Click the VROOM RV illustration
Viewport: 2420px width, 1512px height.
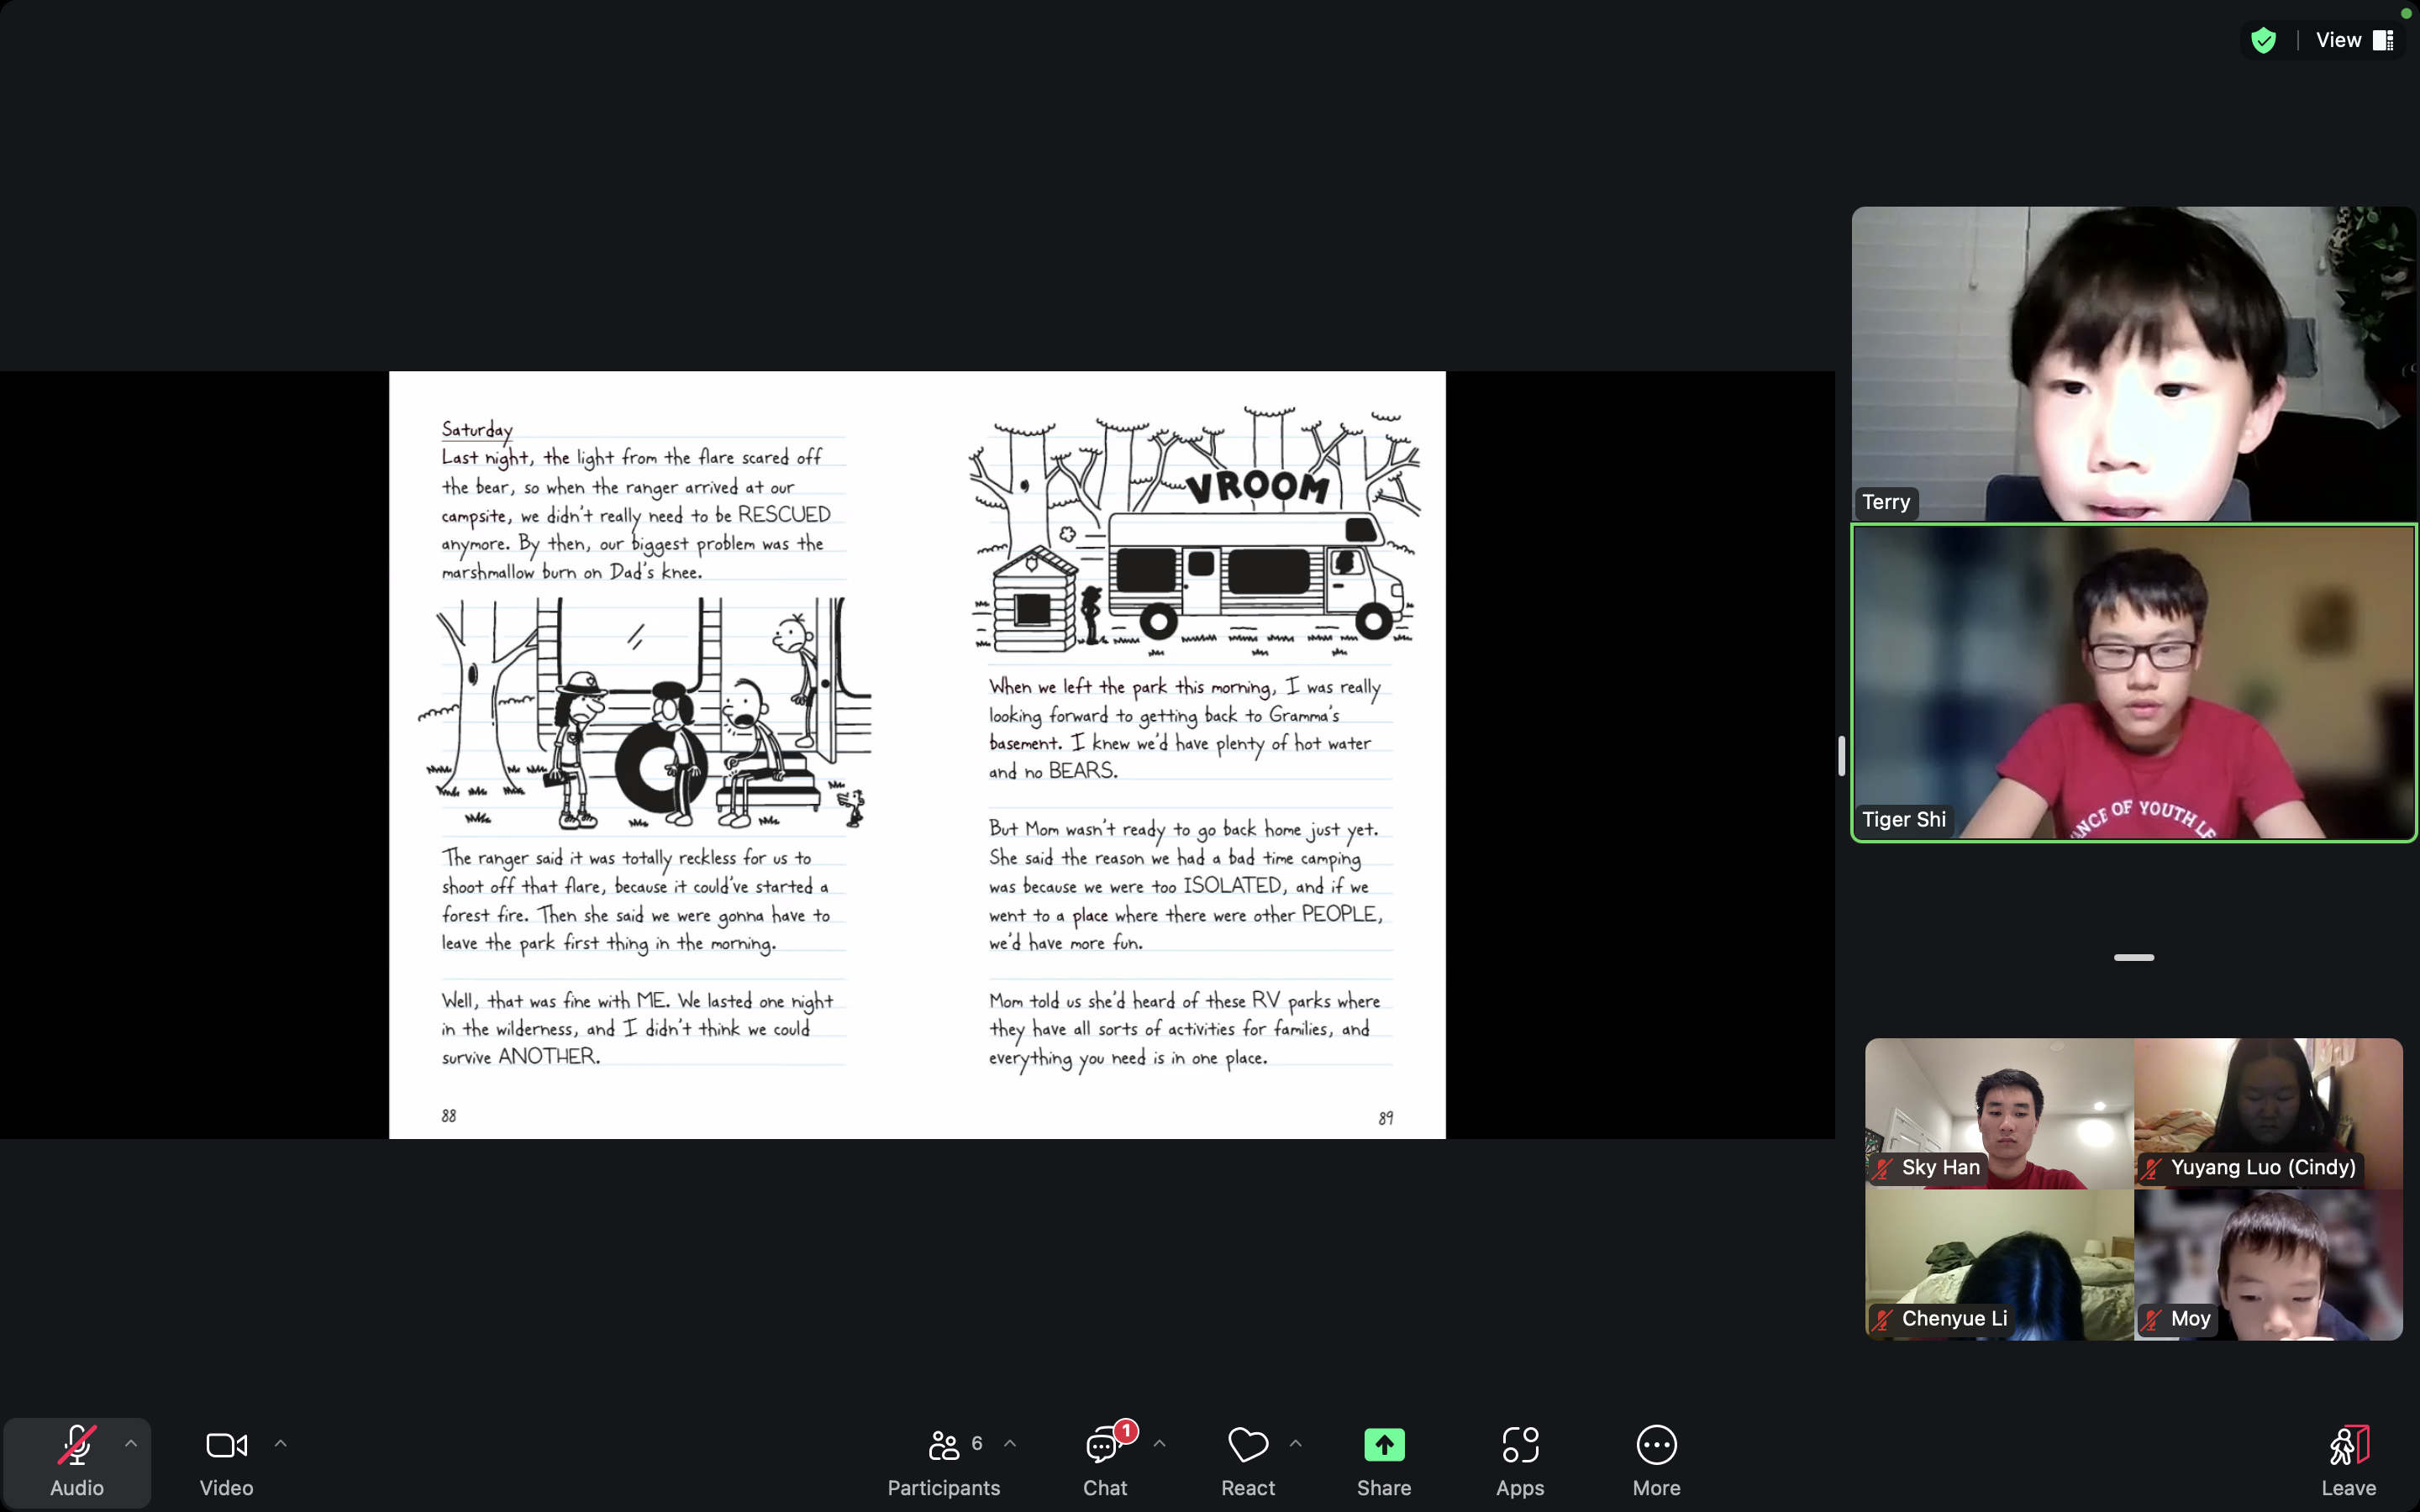[1195, 530]
